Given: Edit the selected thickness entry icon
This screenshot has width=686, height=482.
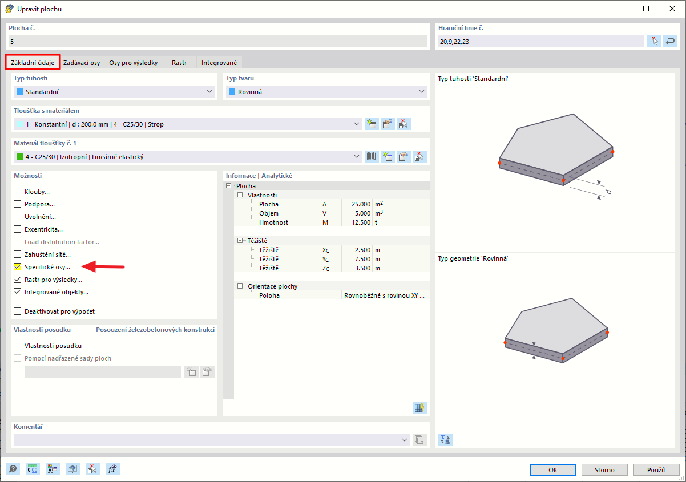Looking at the screenshot, I should (388, 124).
